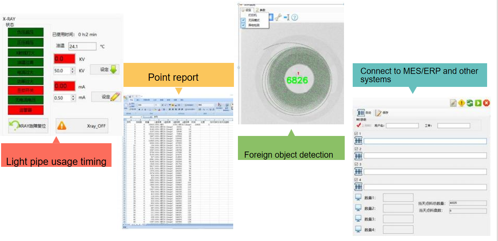Click the monitor icon beside 数量1
Viewport: 498px width, 241px height.
359,198
